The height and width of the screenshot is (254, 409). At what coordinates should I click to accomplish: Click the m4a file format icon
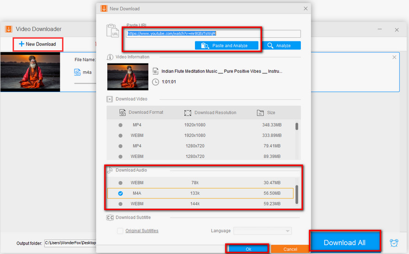(77, 72)
